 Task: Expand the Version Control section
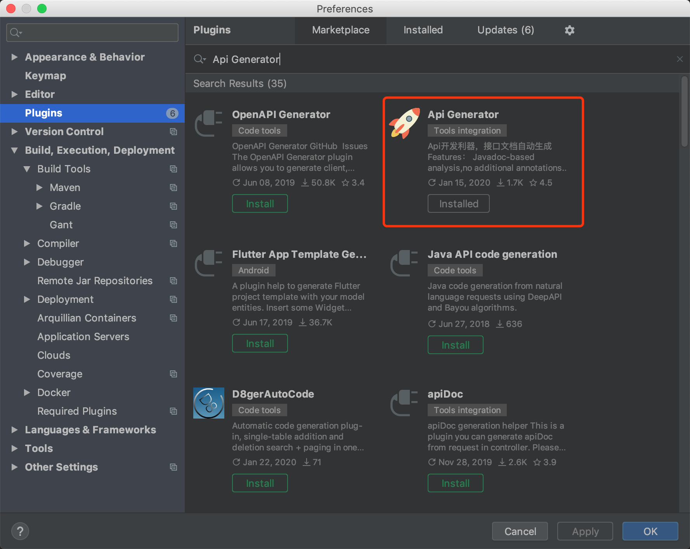pos(14,132)
